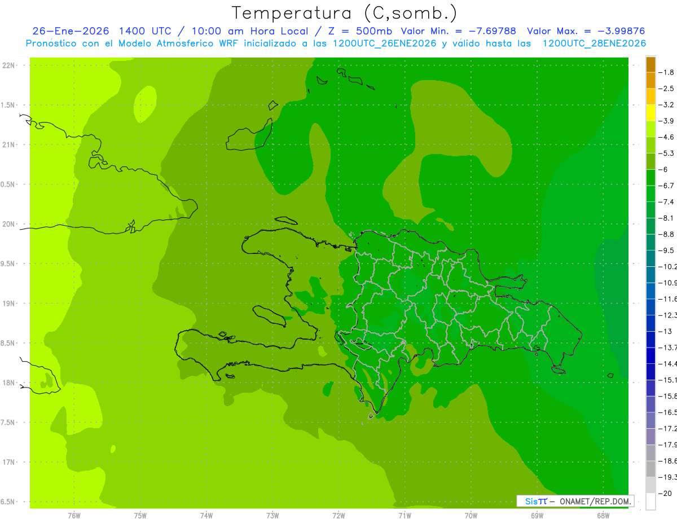The width and height of the screenshot is (677, 523).
Task: Click the -6 colorbar value
Action: point(664,169)
